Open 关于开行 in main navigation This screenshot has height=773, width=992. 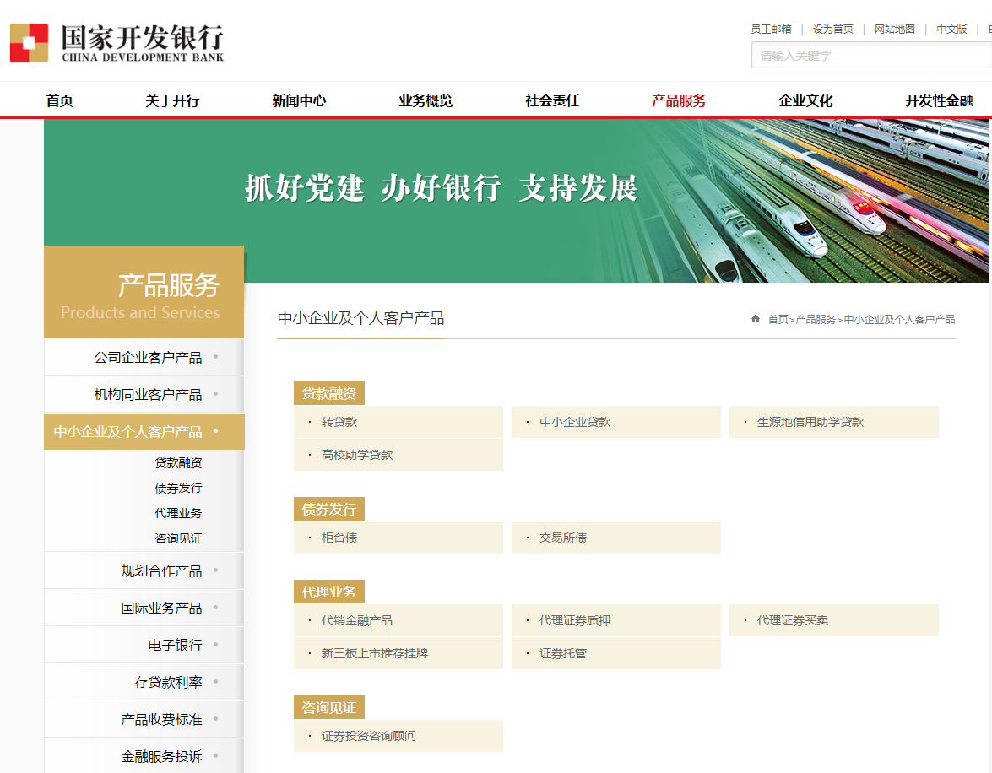pyautogui.click(x=172, y=100)
